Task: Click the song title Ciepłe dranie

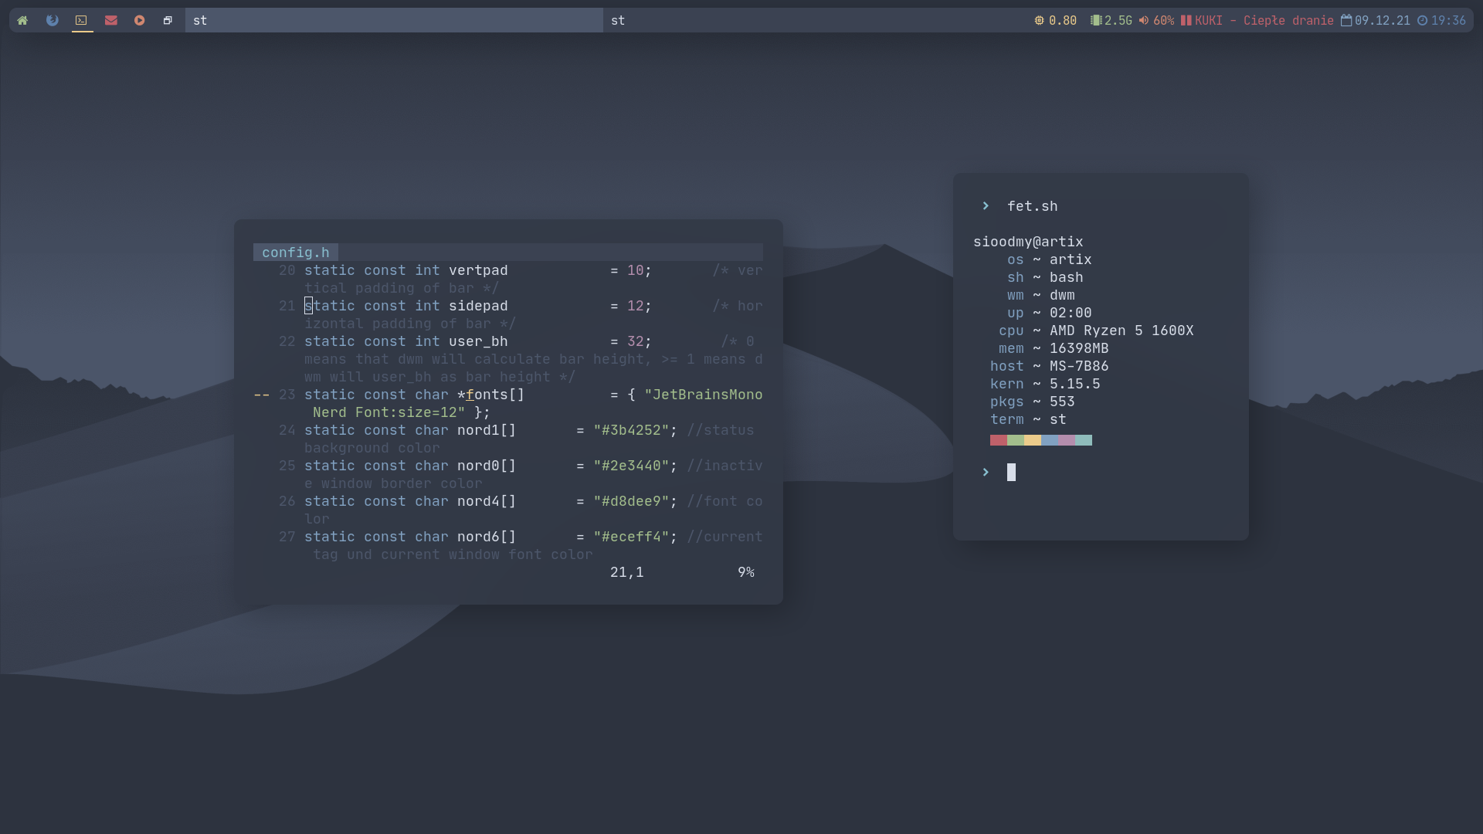Action: coord(1288,20)
